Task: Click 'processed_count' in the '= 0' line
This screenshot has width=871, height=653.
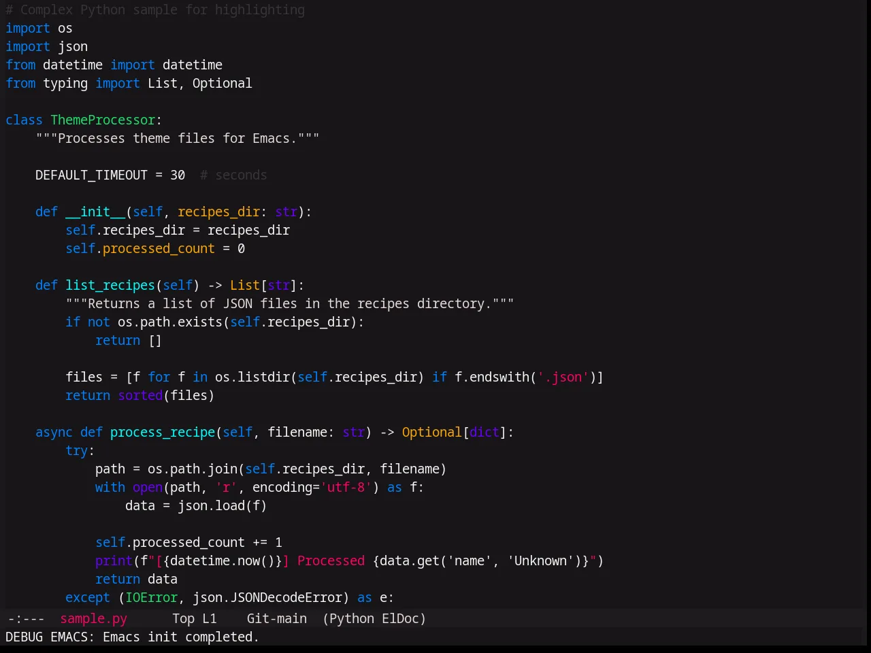Action: click(x=159, y=248)
